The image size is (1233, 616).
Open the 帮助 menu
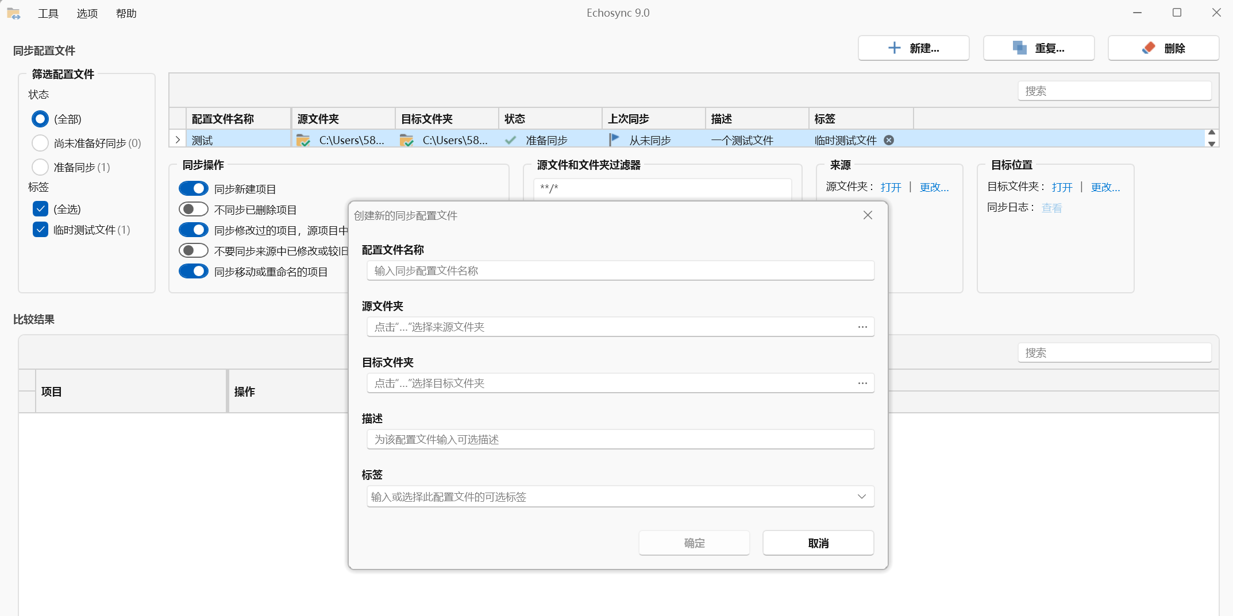[126, 13]
